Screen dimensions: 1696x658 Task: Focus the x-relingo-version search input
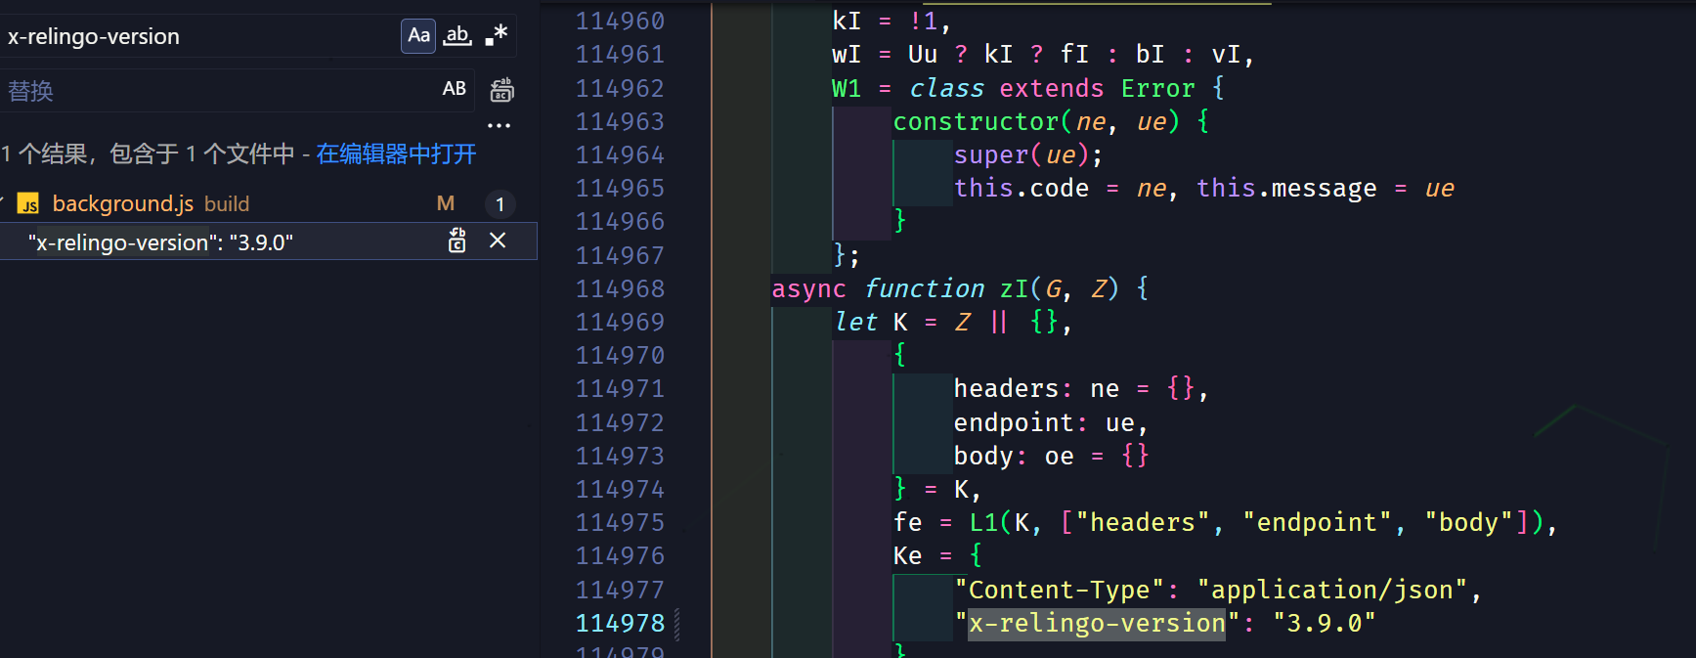click(x=200, y=36)
